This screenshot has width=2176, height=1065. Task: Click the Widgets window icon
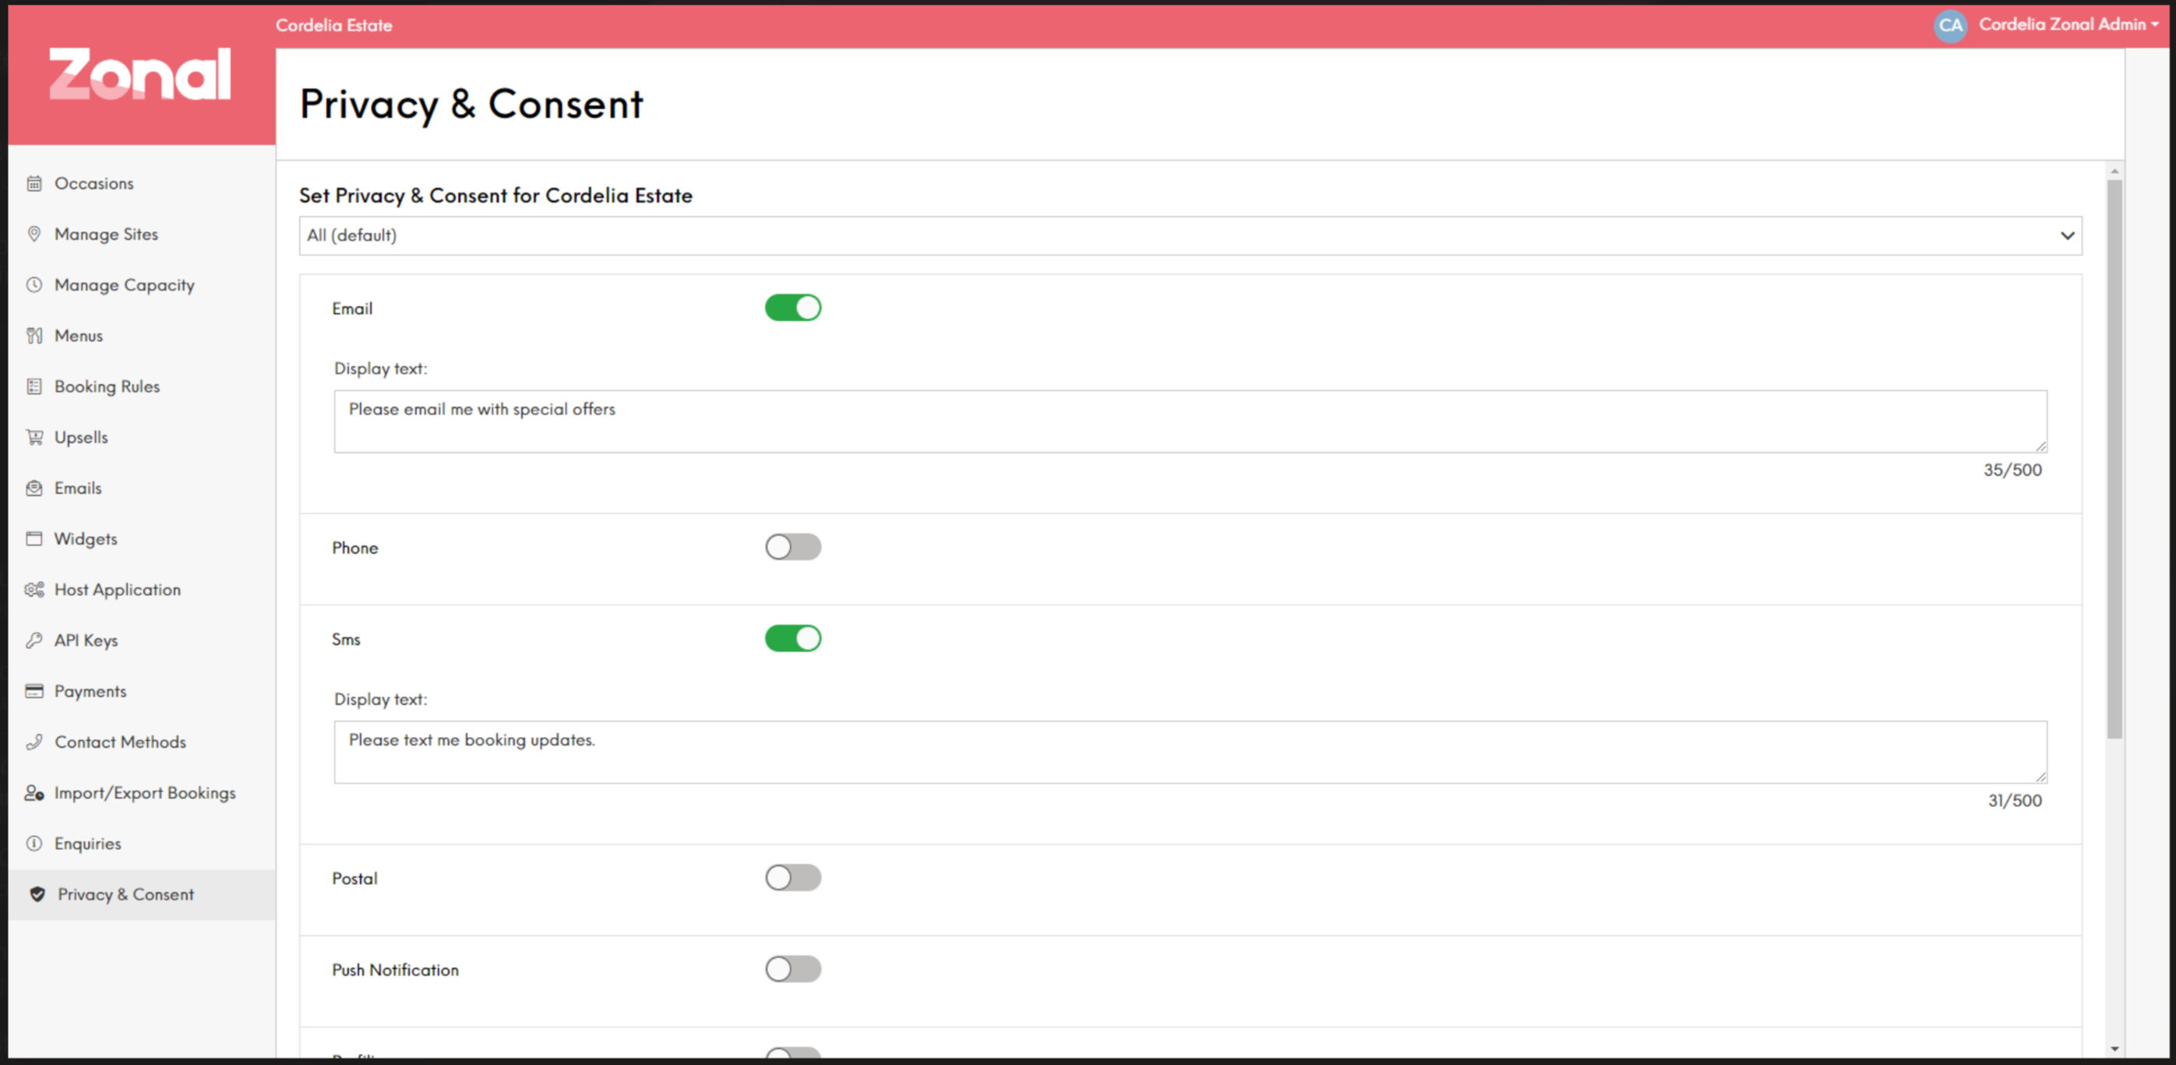(x=34, y=538)
